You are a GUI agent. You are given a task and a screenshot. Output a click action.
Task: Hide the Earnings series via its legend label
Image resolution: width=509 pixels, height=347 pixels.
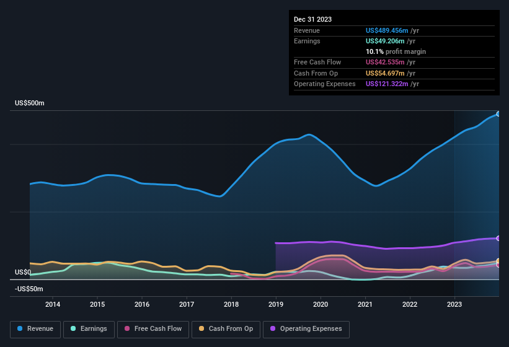point(94,329)
